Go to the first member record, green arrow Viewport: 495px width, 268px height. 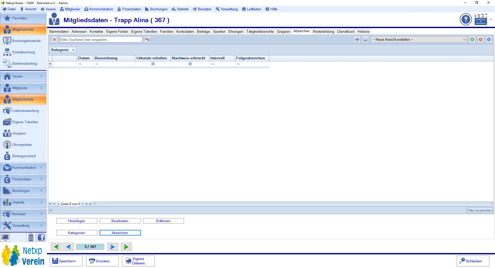pos(56,247)
